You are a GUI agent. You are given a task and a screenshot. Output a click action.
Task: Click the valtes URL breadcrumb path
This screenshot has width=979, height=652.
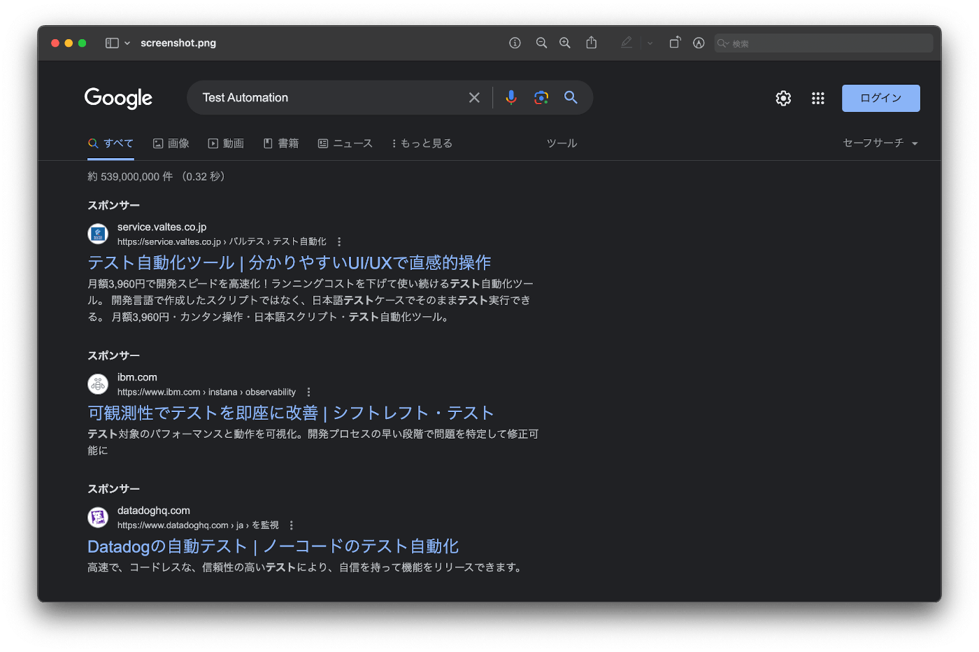pos(222,241)
